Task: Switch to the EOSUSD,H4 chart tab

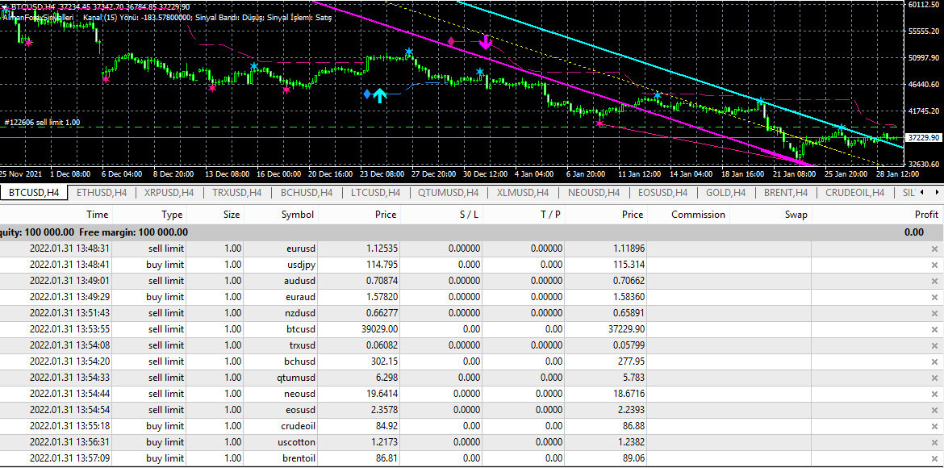Action: point(662,193)
